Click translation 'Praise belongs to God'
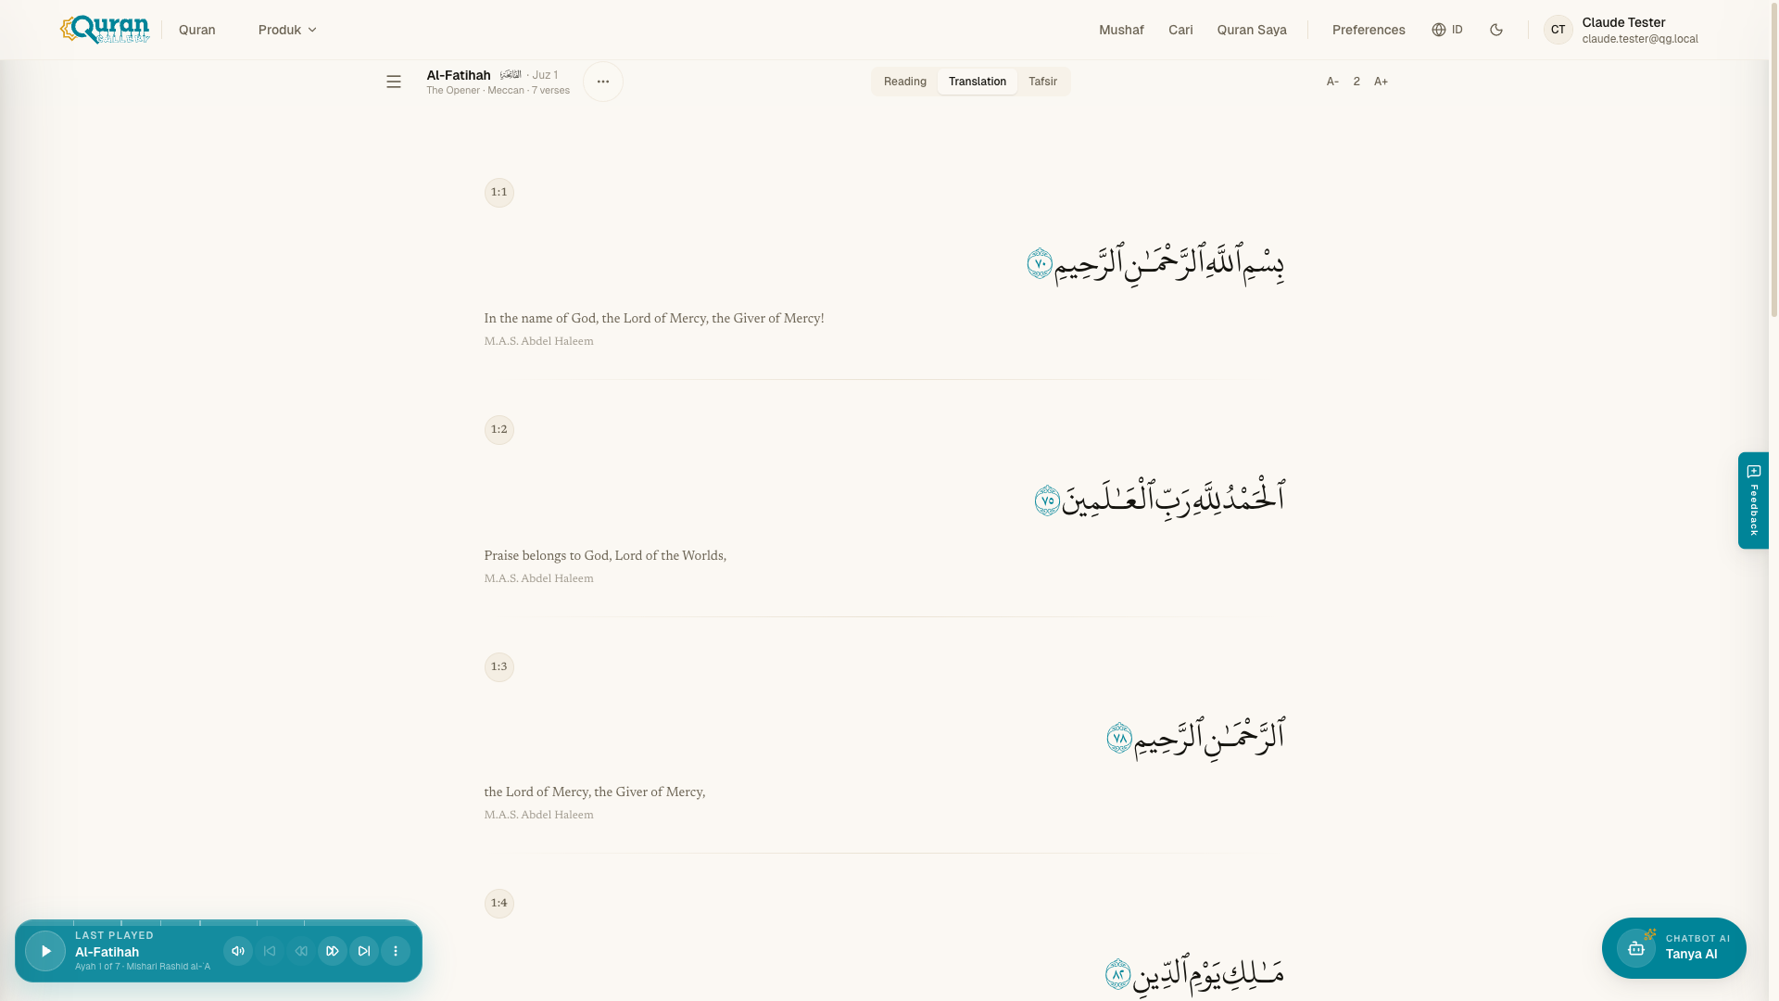 click(605, 556)
